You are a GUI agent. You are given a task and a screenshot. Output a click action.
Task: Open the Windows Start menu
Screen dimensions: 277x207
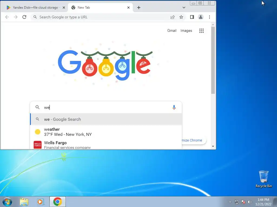(7, 202)
